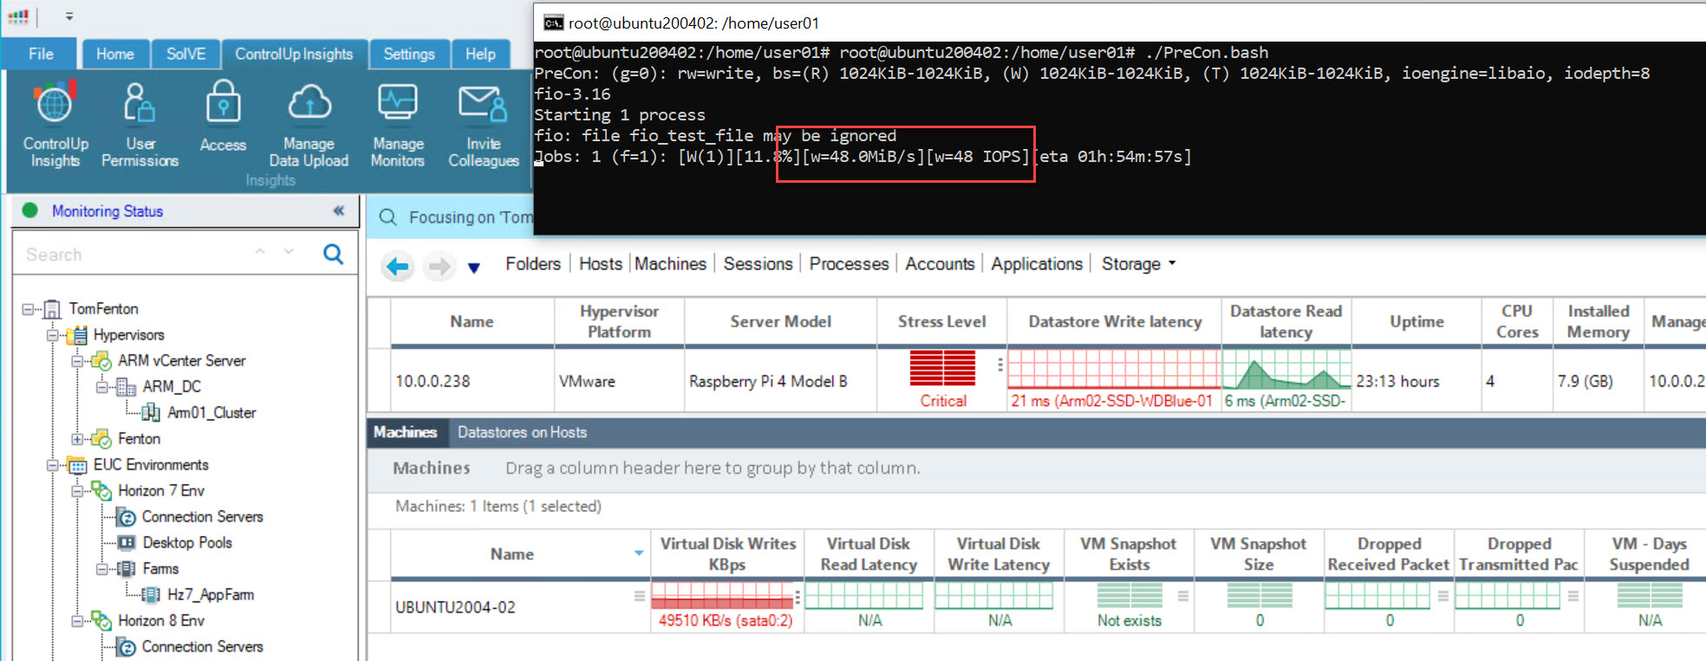Image resolution: width=1706 pixels, height=661 pixels.
Task: Sort by Virtual Disk Read Latency header
Action: (869, 554)
